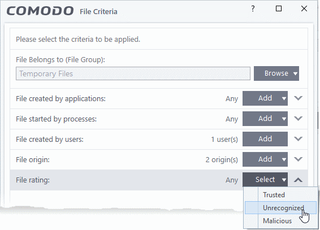Image resolution: width=320 pixels, height=230 pixels.
Task: Add a user for File created by users
Action: tap(265, 139)
